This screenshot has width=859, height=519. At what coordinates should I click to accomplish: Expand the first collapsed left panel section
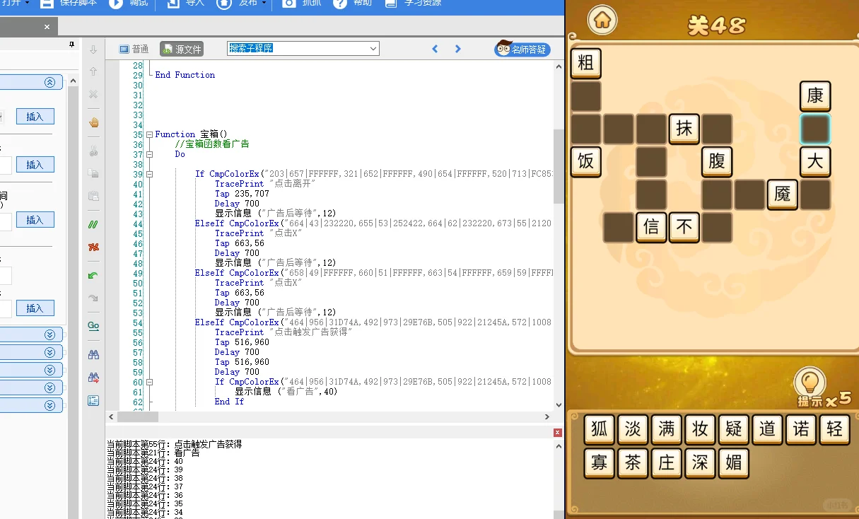(x=49, y=334)
